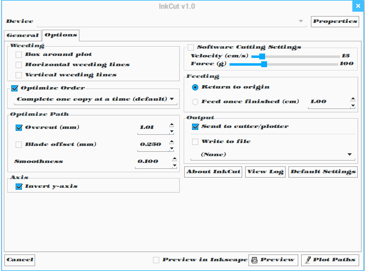Click the Blade offset field 0.250
The height and width of the screenshot is (271, 365).
[x=153, y=145]
